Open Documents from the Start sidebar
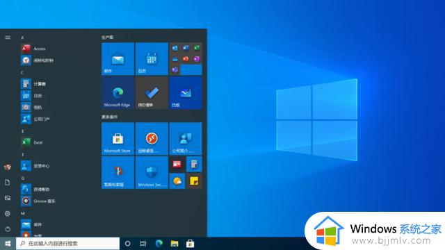Image resolution: width=445 pixels, height=250 pixels. [x=8, y=183]
